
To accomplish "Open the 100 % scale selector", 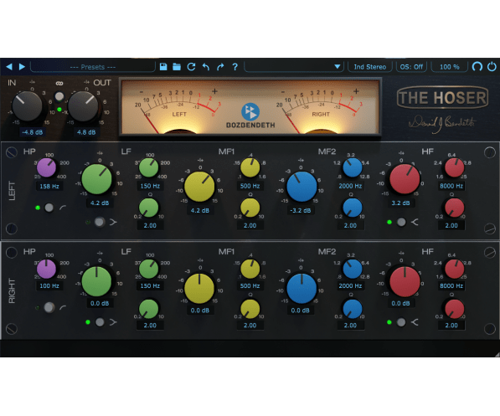I will point(449,67).
